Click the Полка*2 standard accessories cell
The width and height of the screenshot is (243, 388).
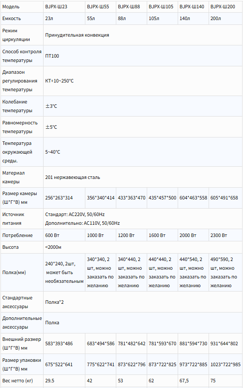143,302
